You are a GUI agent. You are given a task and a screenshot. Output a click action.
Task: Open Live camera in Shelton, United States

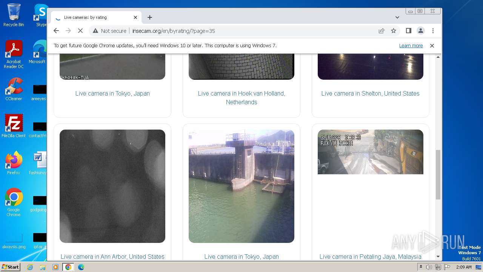tap(370, 93)
